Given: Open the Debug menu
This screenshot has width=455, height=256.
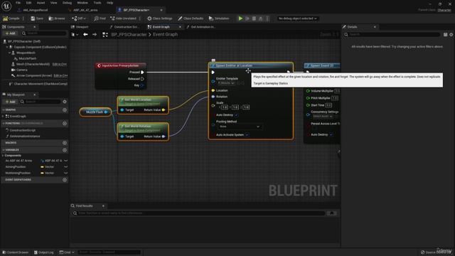Looking at the screenshot, I should point(67,3).
